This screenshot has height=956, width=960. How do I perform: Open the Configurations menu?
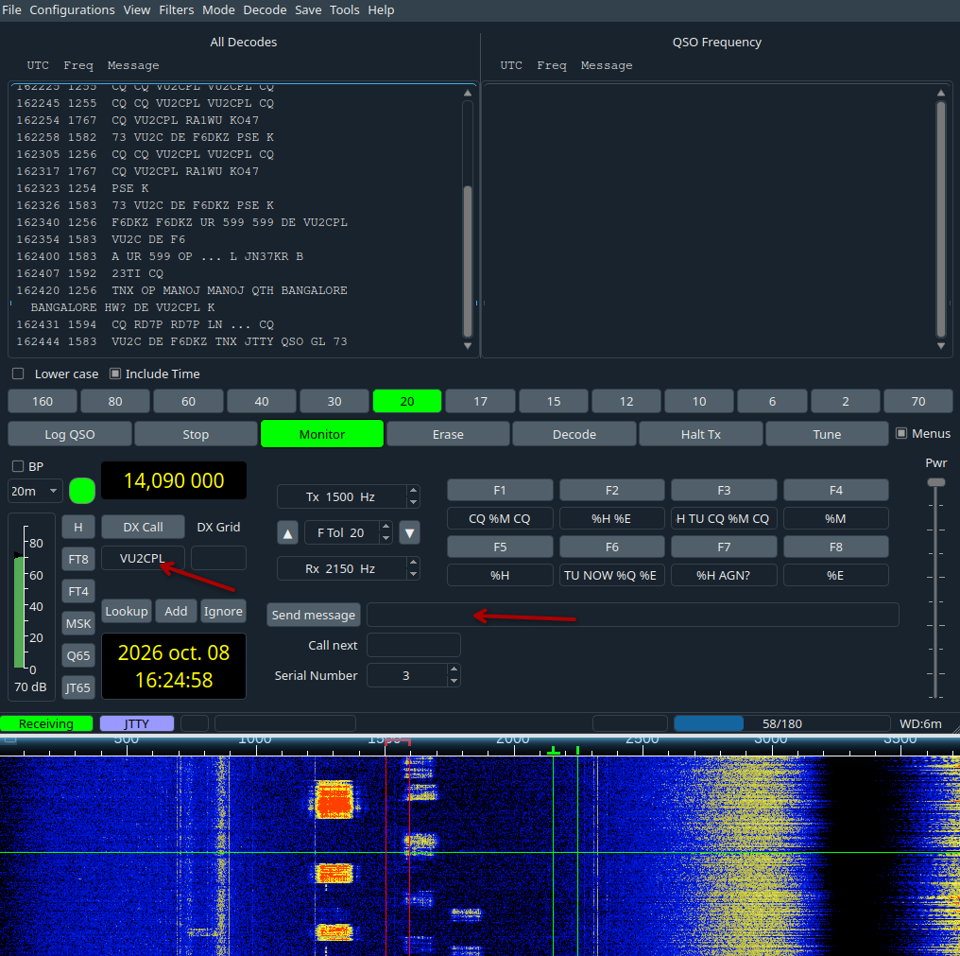pyautogui.click(x=72, y=9)
